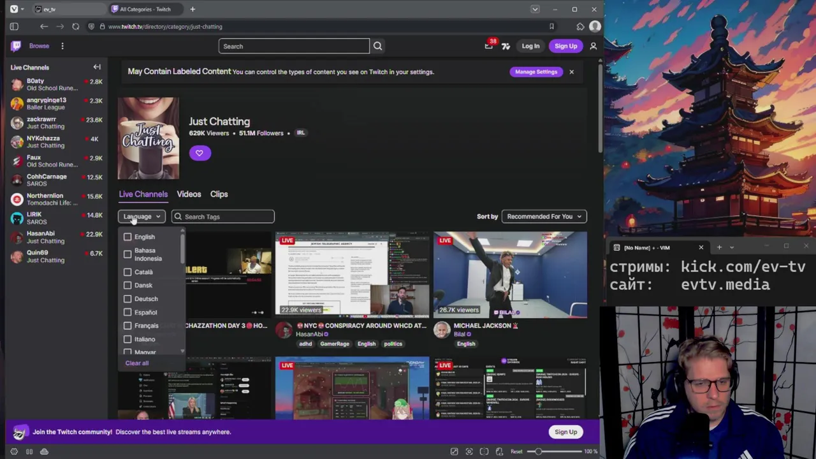Viewport: 816px width, 459px height.
Task: Open a new tab in the VIM terminal window
Action: pos(719,247)
